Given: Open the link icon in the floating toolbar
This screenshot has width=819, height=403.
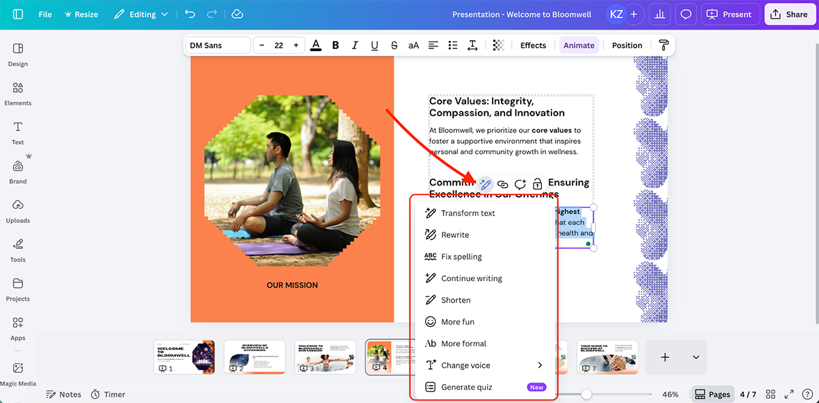Looking at the screenshot, I should [502, 183].
